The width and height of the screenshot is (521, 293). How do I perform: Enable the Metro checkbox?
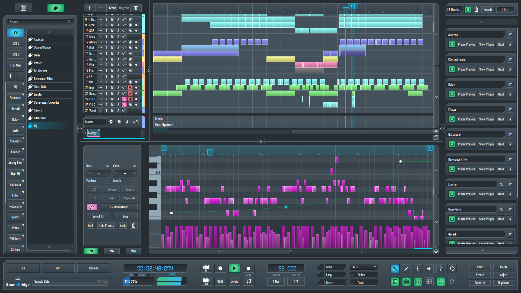point(321,283)
